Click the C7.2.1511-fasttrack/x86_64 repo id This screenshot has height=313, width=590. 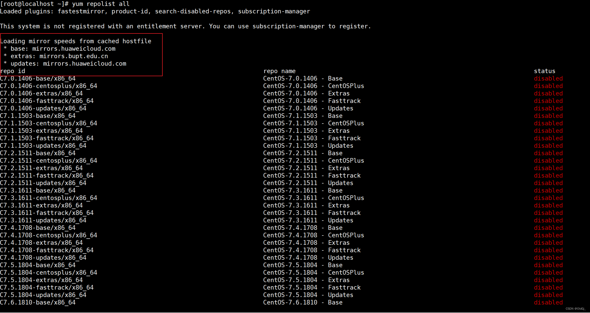coord(47,176)
